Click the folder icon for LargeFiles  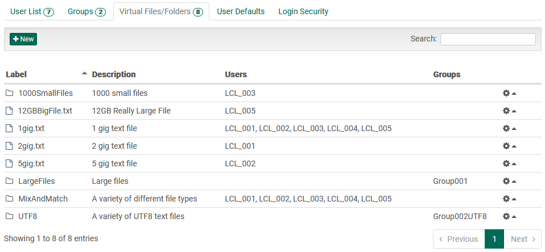click(x=9, y=181)
